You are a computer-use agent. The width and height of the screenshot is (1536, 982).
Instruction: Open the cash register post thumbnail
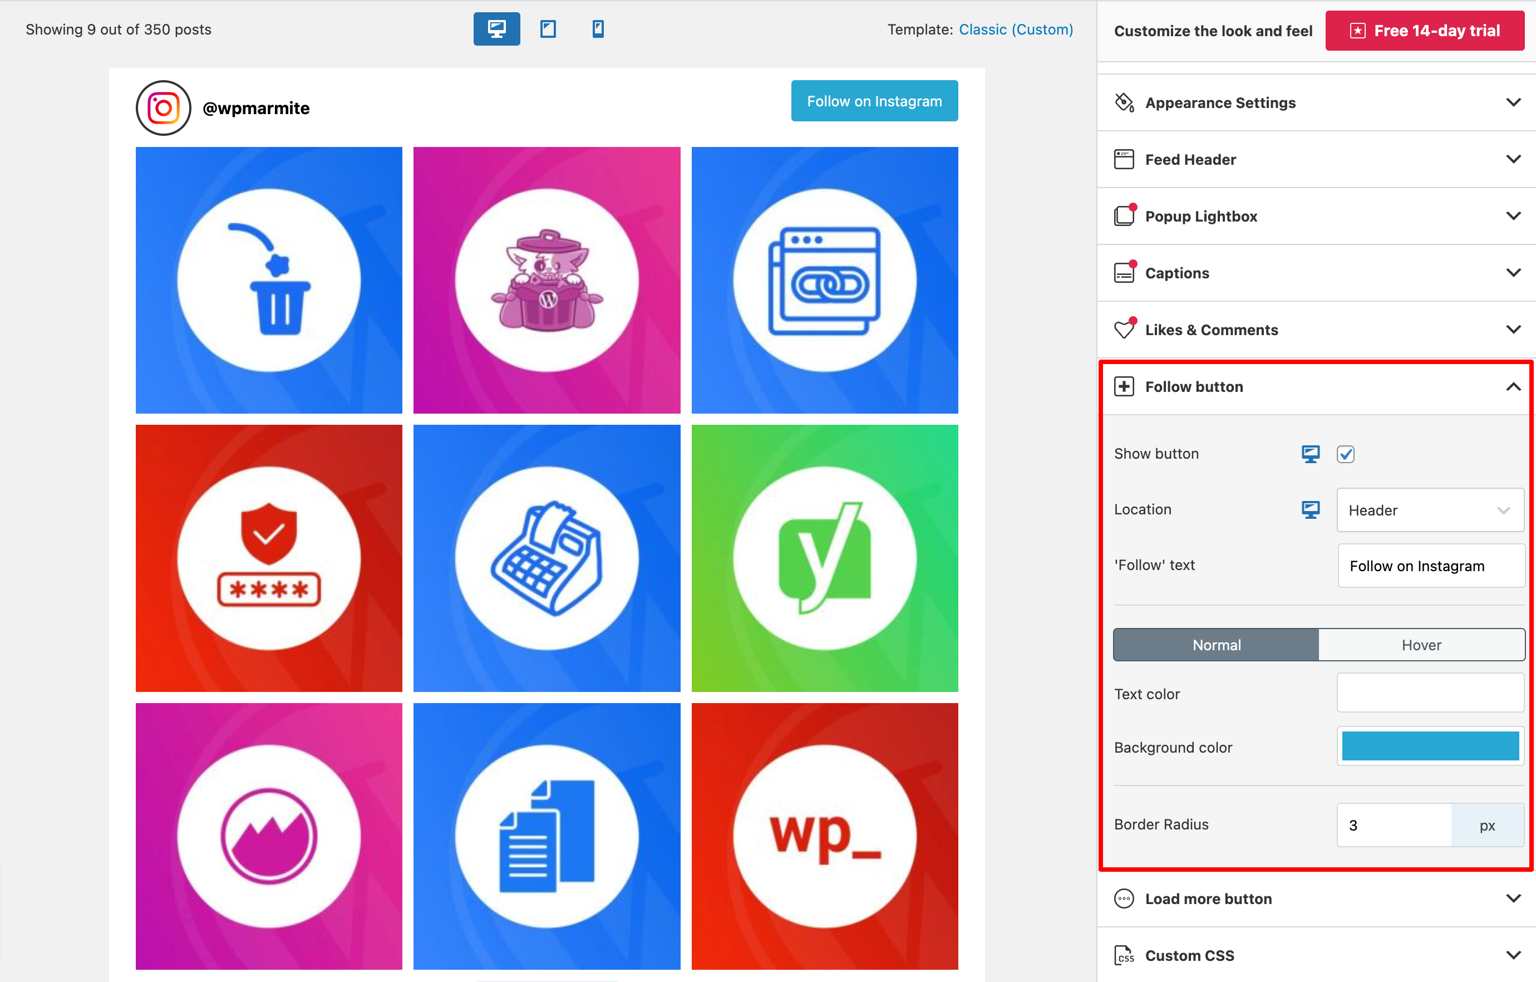[x=547, y=558]
